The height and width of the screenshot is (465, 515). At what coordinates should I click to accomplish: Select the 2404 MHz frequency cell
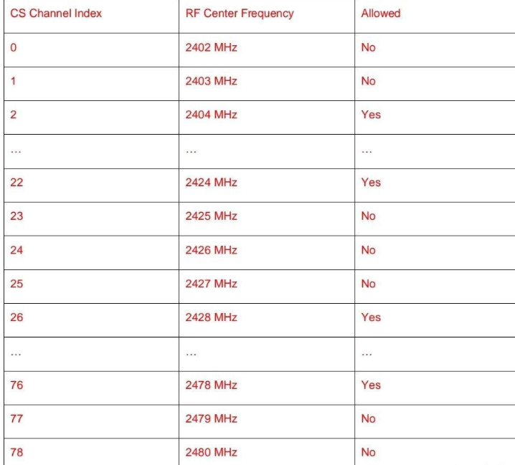(211, 115)
